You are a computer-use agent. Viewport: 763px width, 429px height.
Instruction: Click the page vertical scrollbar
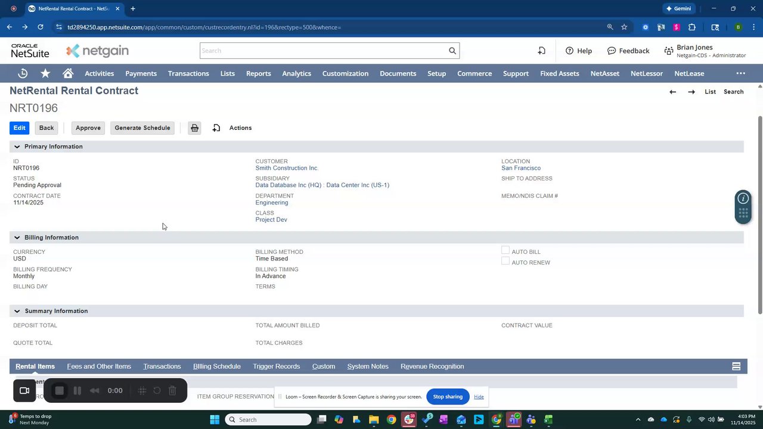click(x=759, y=214)
